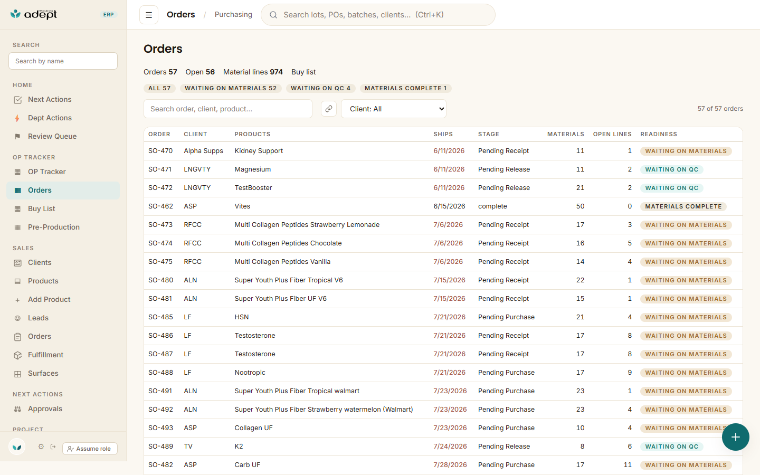Viewport: 760px width, 475px height.
Task: Click the Clients card icon
Action: click(17, 263)
